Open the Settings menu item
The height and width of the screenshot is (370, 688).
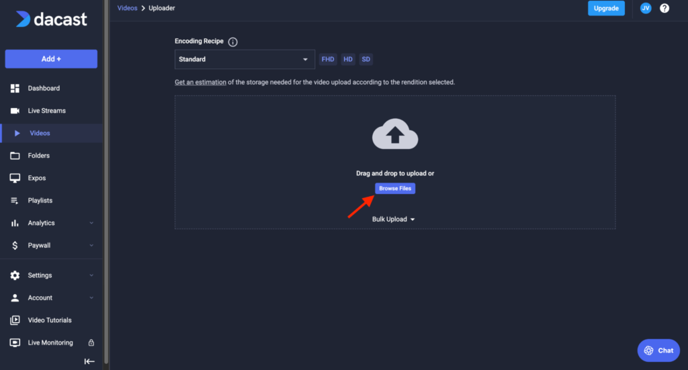coord(40,275)
